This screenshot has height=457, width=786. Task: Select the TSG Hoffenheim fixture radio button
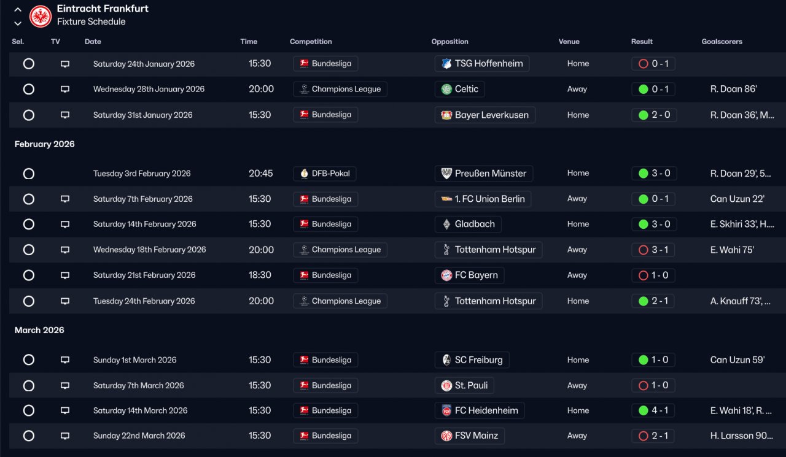tap(29, 64)
